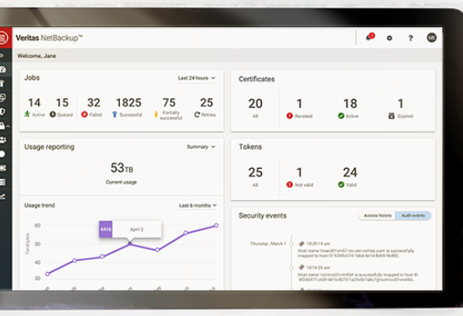
Task: Open the settings gear icon
Action: (389, 38)
